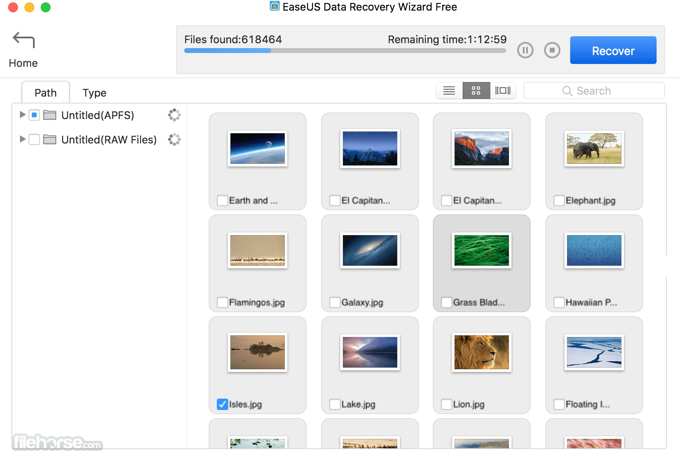Select the Lake.jpg thumbnail image
The width and height of the screenshot is (679, 463).
(x=370, y=352)
